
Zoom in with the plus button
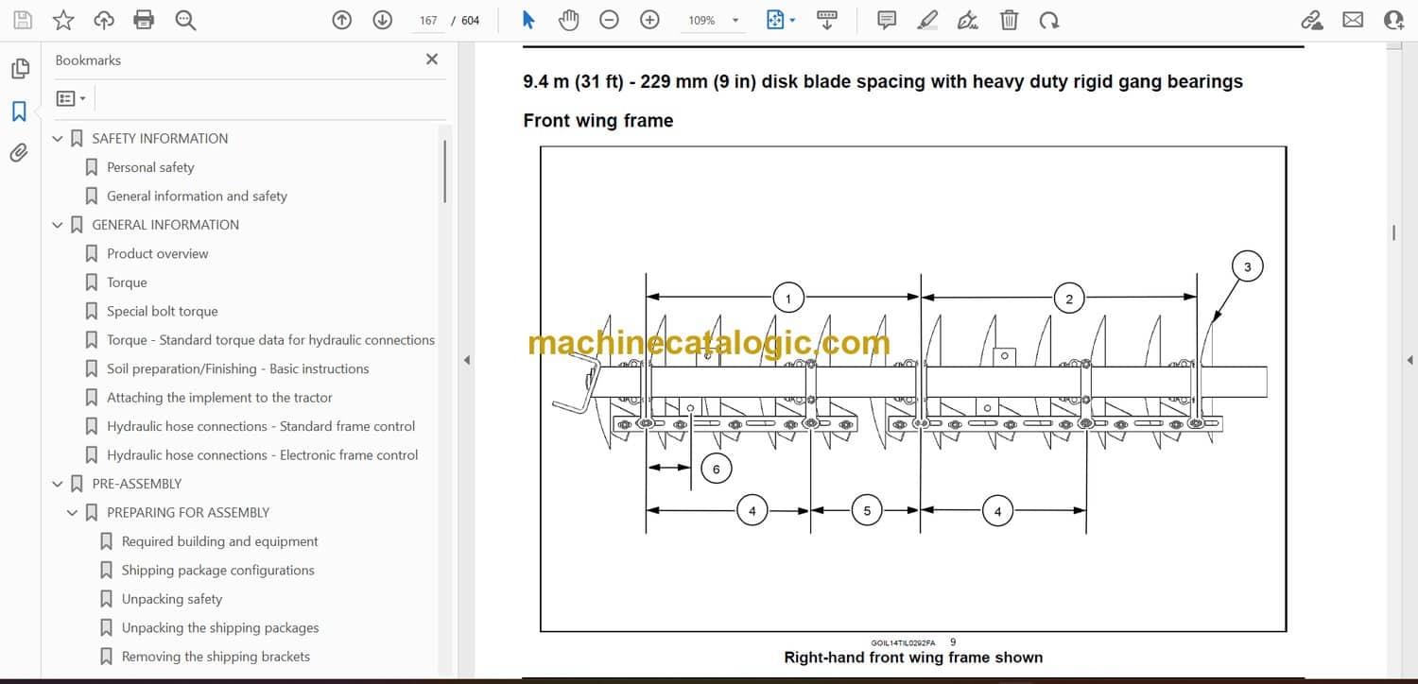tap(649, 20)
